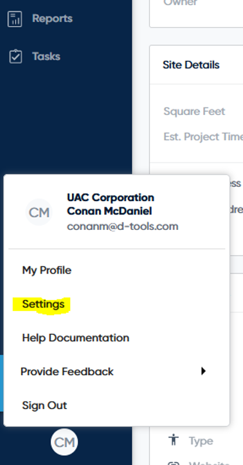Click the Reports chart icon in sidebar

pos(15,19)
